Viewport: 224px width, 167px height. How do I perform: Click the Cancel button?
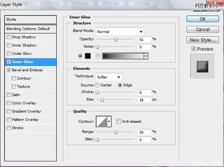203,29
